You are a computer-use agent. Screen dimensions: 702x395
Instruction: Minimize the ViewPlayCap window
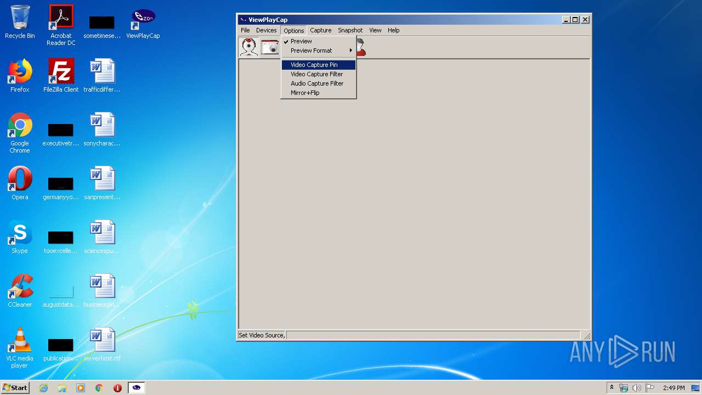(566, 20)
